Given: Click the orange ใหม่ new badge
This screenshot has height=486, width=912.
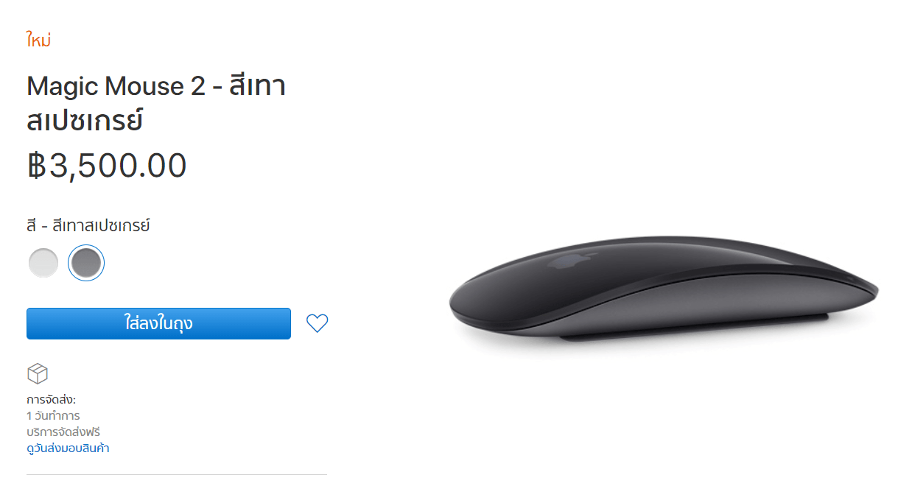Looking at the screenshot, I should tap(37, 39).
